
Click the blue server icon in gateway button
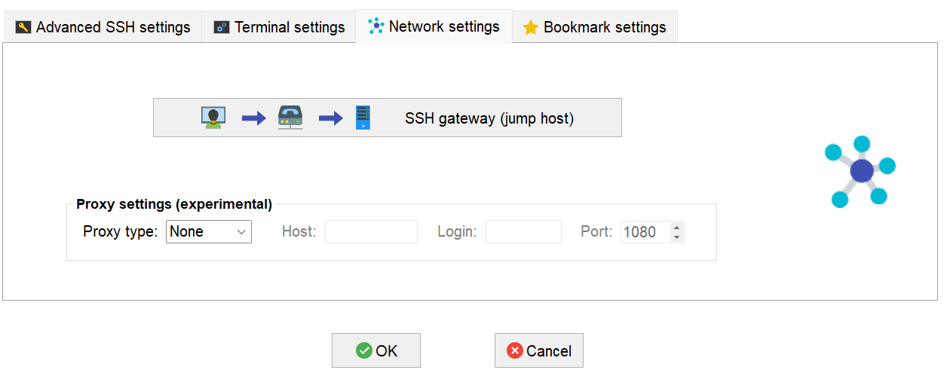[363, 118]
